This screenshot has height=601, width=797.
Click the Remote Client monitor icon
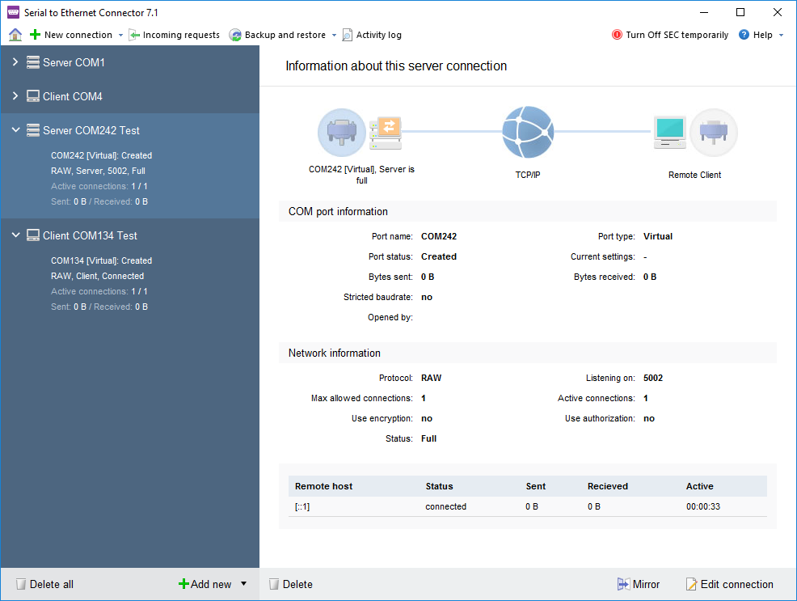pos(670,133)
